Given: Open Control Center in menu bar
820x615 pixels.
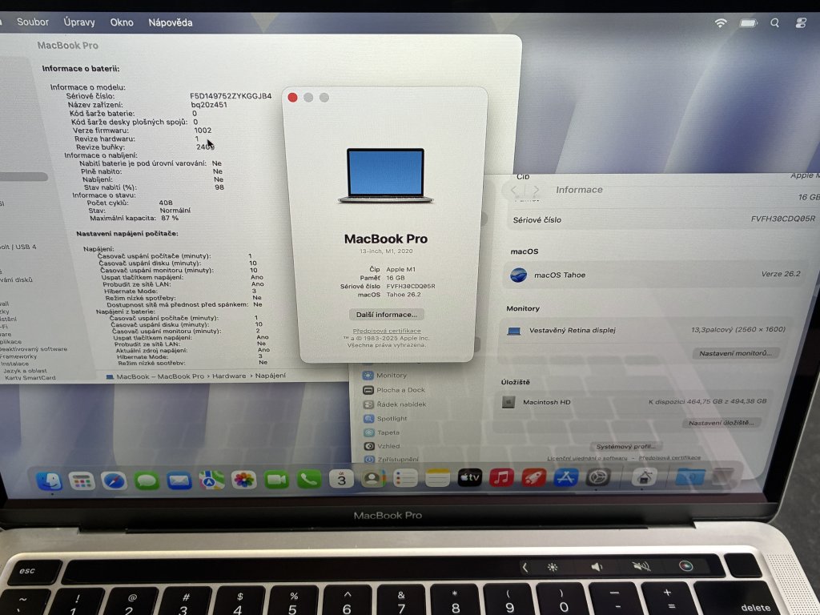Looking at the screenshot, I should (x=801, y=23).
